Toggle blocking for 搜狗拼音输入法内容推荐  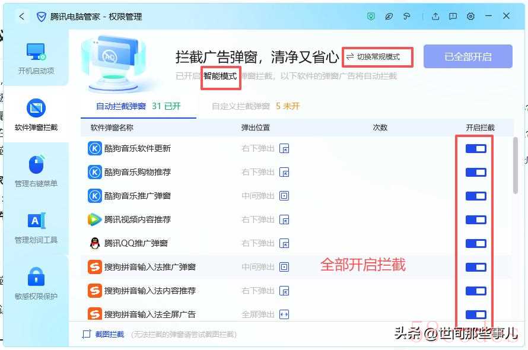pos(476,291)
